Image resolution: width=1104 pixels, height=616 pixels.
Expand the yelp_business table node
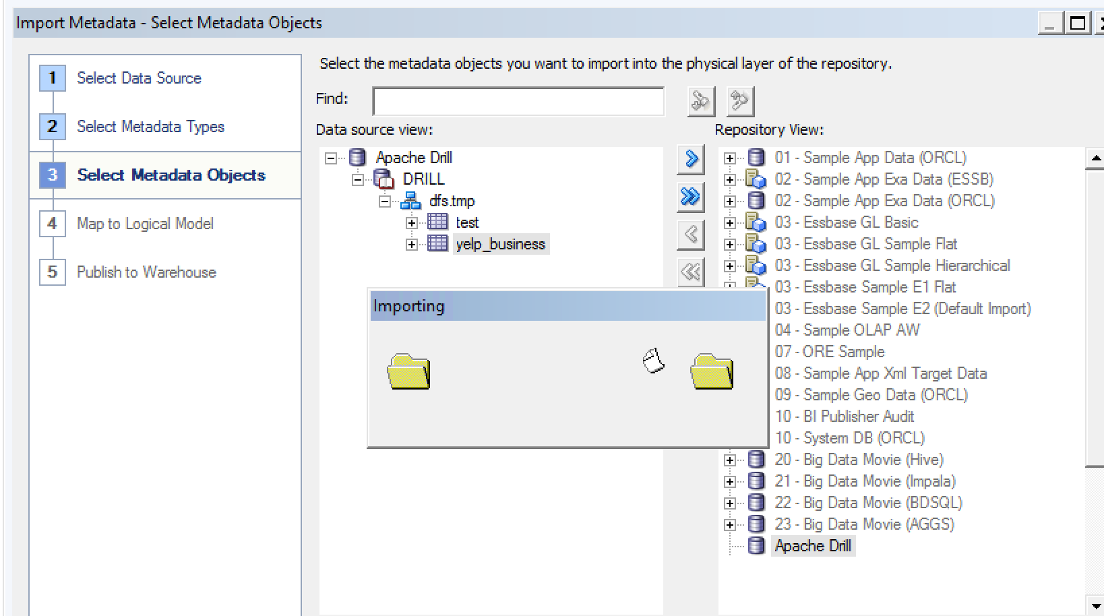coord(412,245)
